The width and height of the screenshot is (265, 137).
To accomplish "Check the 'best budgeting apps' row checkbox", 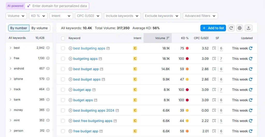I will coord(63,48).
